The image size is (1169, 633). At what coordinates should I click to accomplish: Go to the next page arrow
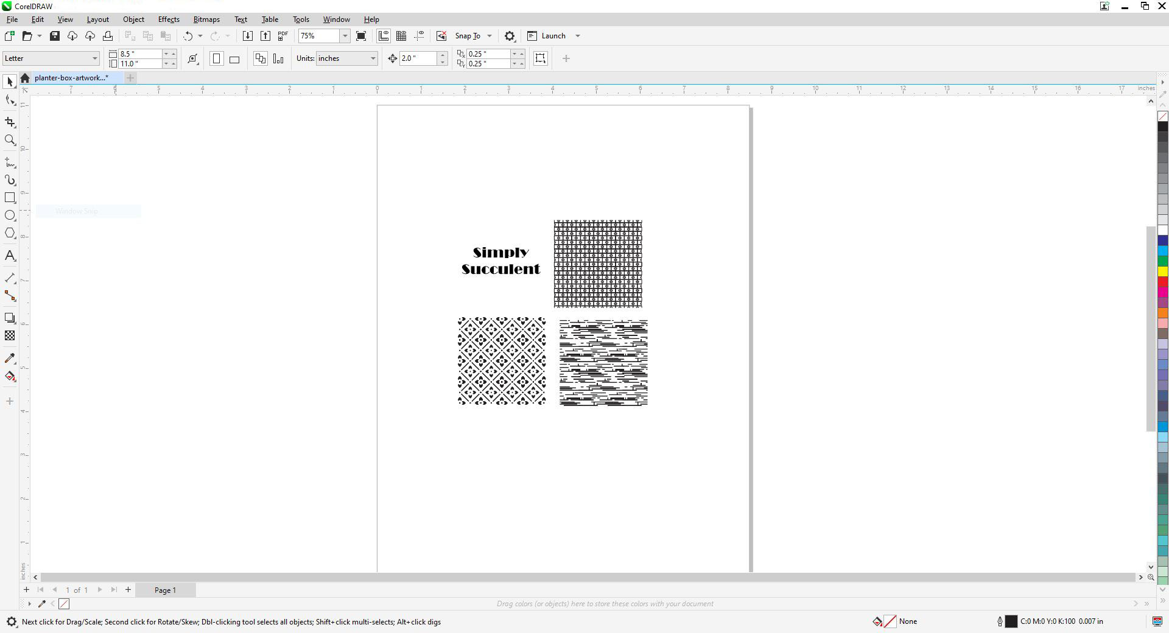[100, 590]
